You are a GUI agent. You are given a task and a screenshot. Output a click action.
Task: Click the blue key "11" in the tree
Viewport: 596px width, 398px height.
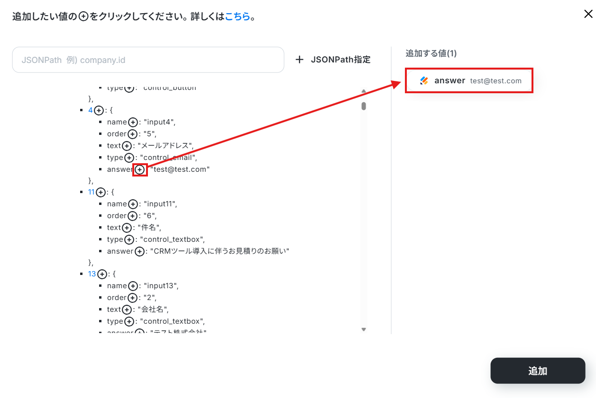click(92, 192)
